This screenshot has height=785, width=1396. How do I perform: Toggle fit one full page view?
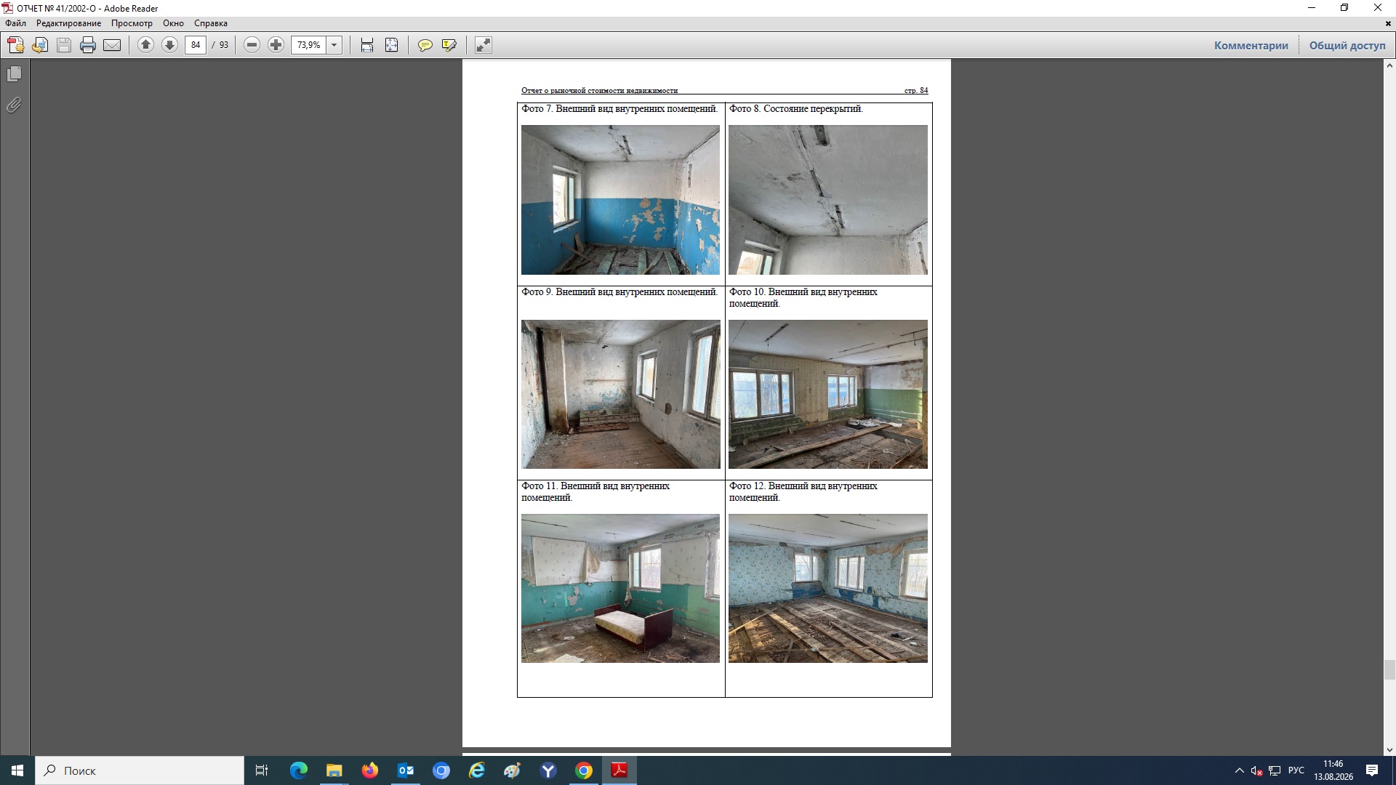point(391,45)
